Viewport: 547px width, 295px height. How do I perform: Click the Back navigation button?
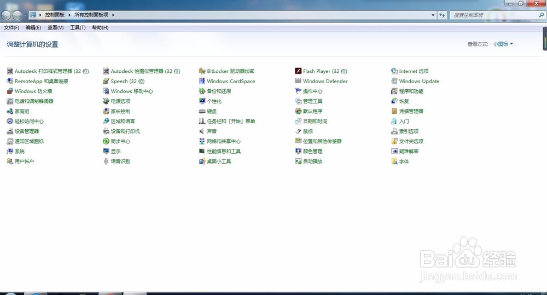pos(6,15)
